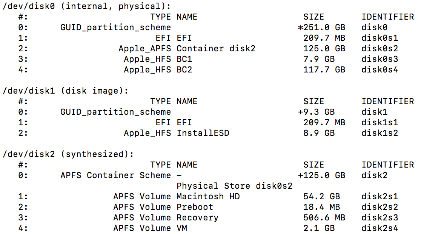
Task: Click the APFS Container Scheme type text
Action: (115, 175)
